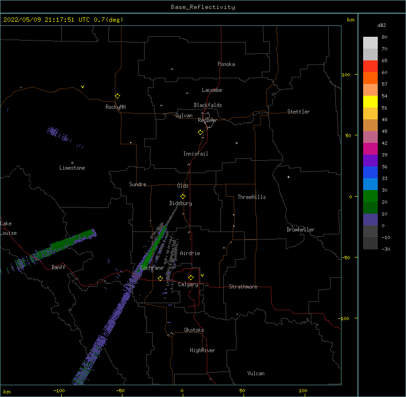This screenshot has height=397, width=406.
Task: Click the Innisfail city label
Action: tap(195, 154)
